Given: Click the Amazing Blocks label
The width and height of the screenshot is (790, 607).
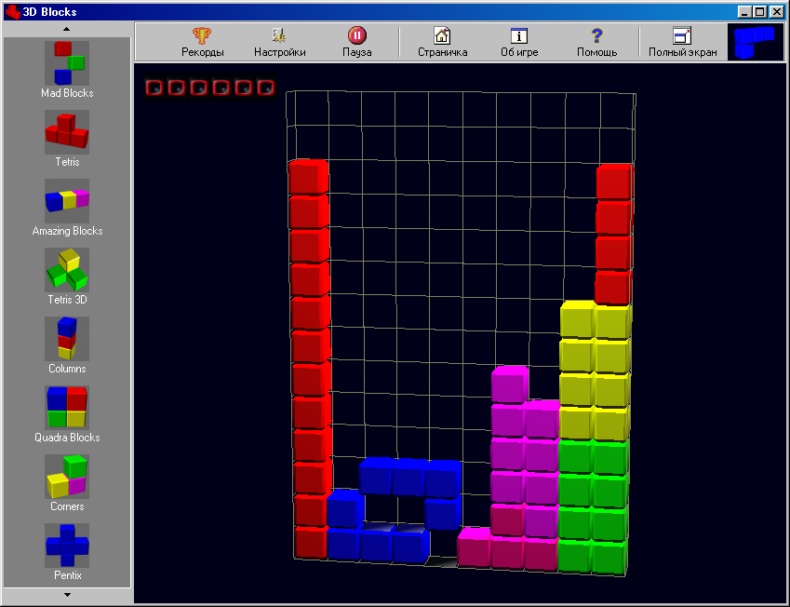Looking at the screenshot, I should [67, 231].
